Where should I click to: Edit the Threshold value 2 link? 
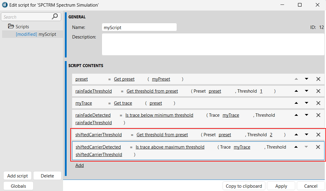(x=271, y=134)
